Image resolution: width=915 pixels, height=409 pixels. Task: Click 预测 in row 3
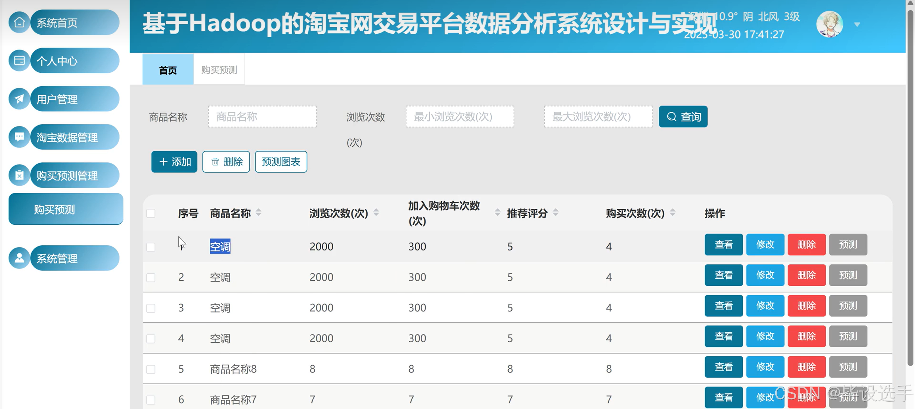tap(848, 305)
